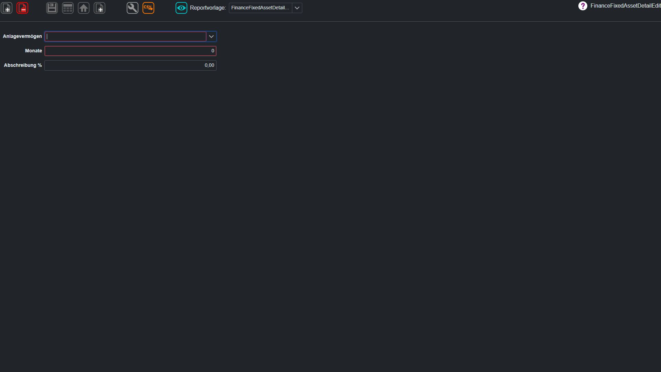This screenshot has height=372, width=661.
Task: Click the Monate label
Action: coord(33,51)
